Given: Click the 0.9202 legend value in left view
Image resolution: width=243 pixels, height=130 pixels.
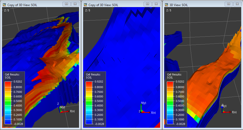Looking at the screenshot, I should (x=18, y=82).
